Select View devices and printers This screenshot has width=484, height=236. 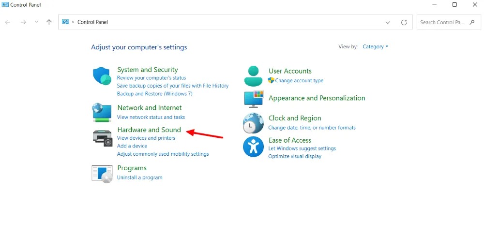[x=146, y=138]
